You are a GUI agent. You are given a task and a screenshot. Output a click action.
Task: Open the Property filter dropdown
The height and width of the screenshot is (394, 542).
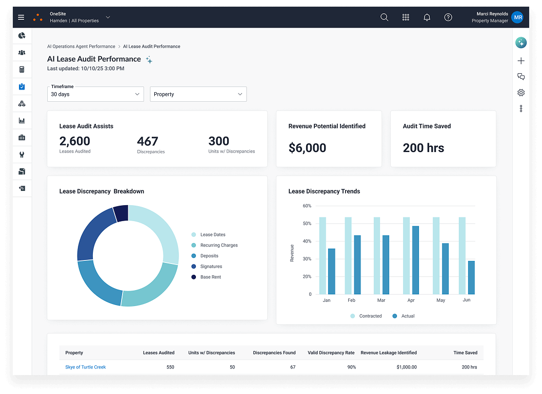point(198,94)
